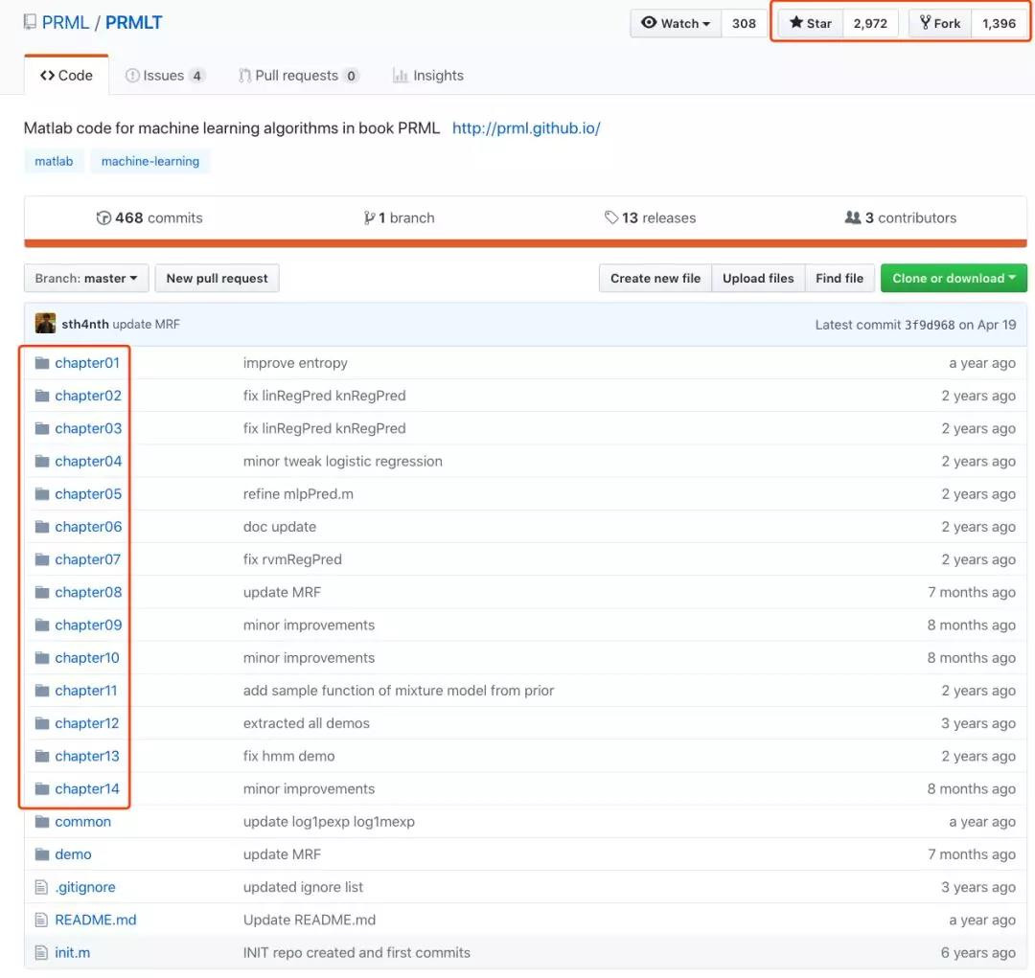1035x978 pixels.
Task: Open the prml.github.io website link
Action: coord(526,128)
